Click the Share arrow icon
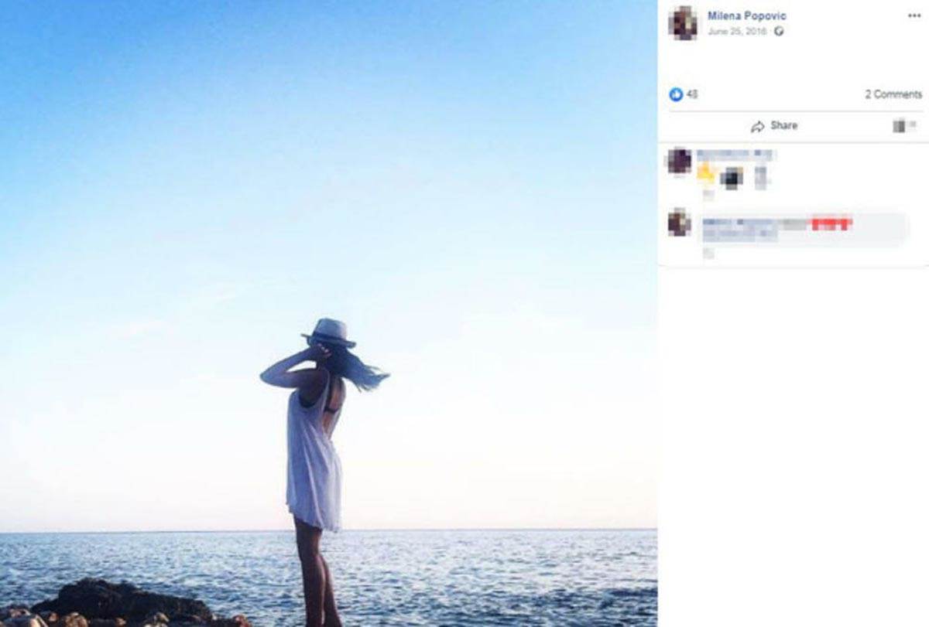Screen dimensions: 929x627 click(x=758, y=126)
